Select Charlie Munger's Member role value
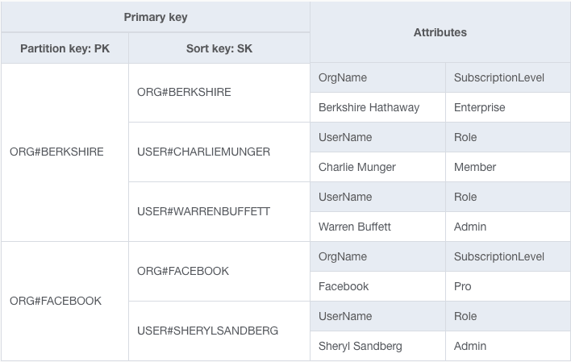Viewport: 571px width, 362px height. coord(475,167)
